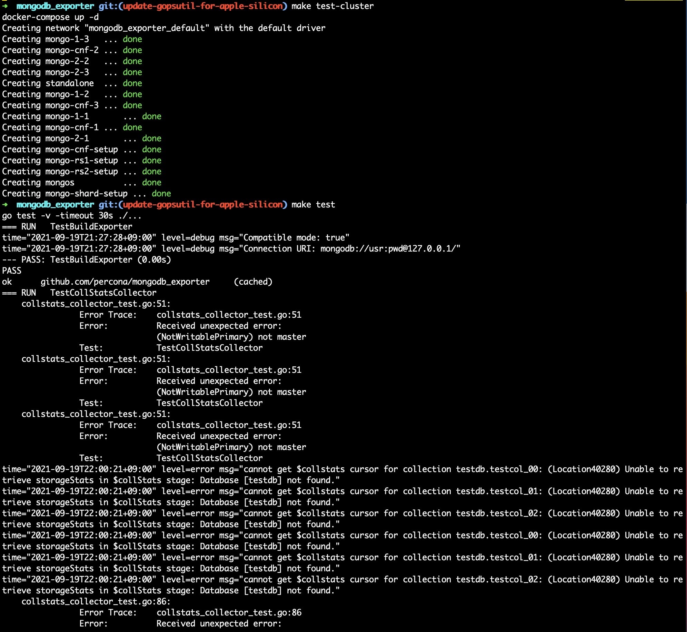
Task: Open the github.com/percona/mongodb_exporter package path
Action: click(125, 282)
